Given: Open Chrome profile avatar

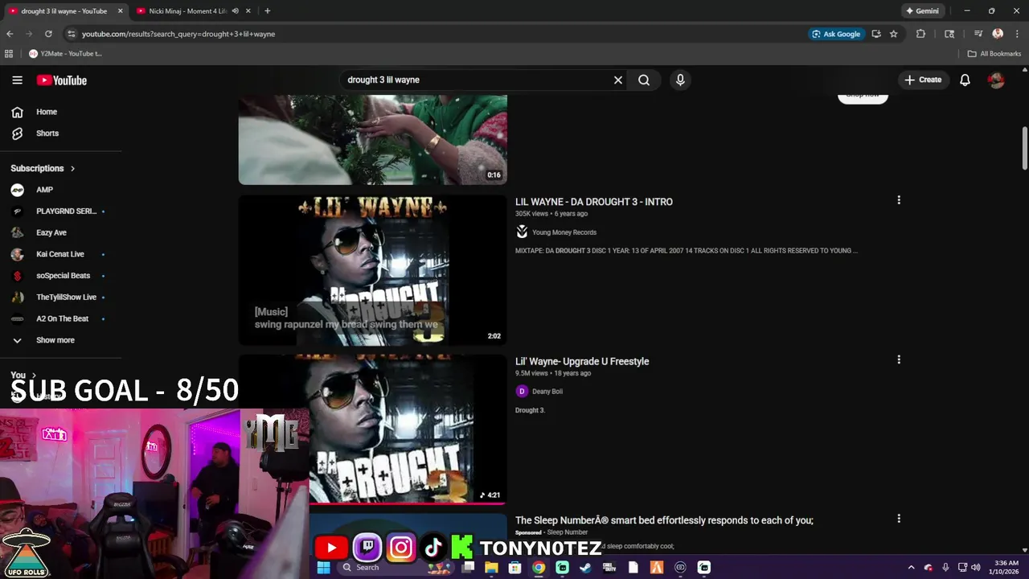Looking at the screenshot, I should pos(998,34).
